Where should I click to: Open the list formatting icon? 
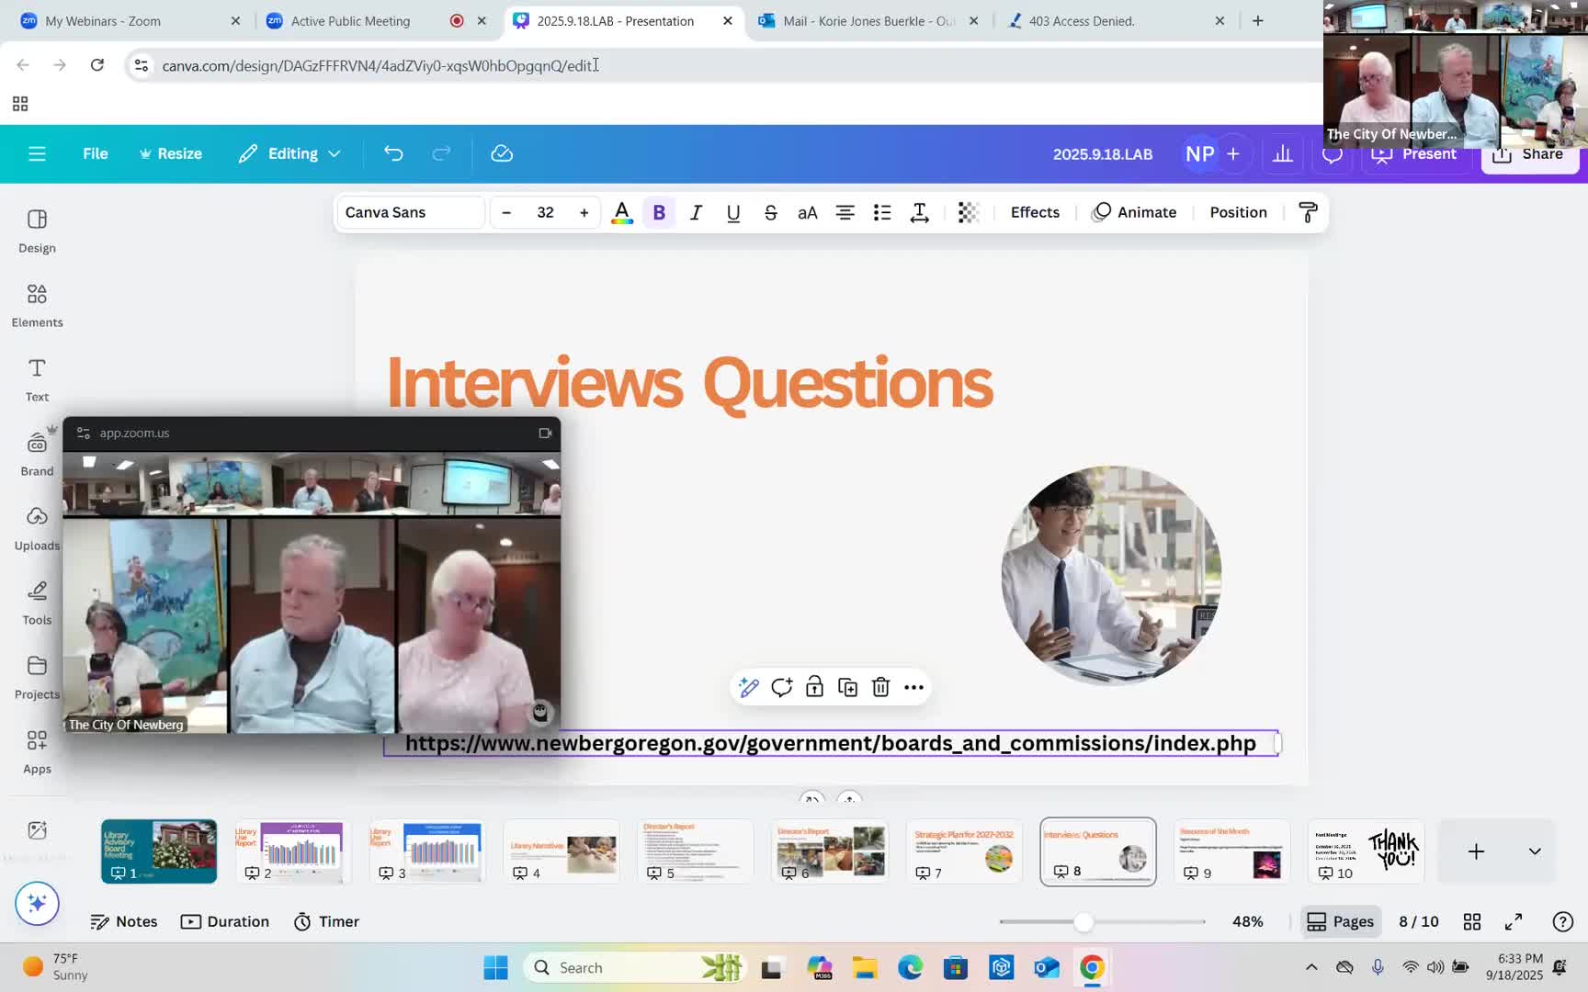coord(882,212)
